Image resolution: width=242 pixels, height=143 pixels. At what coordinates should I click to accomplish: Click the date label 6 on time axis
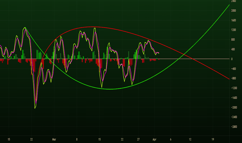(171, 139)
